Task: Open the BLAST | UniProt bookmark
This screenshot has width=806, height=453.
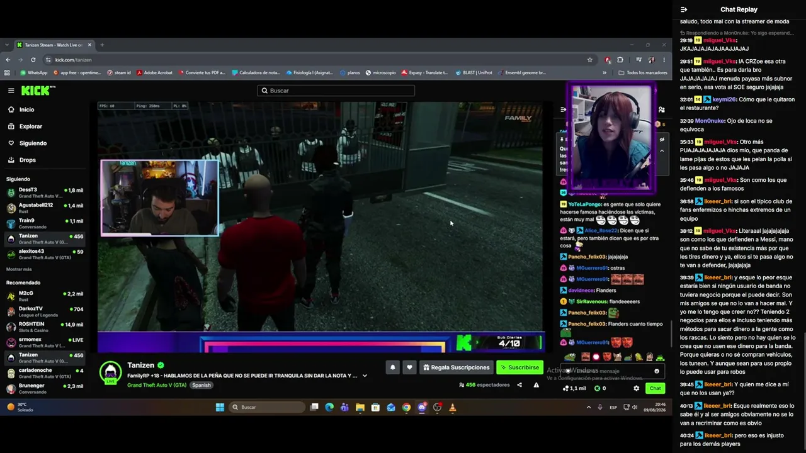Action: [x=474, y=73]
